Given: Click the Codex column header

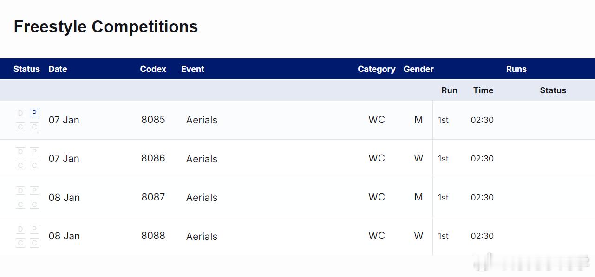Looking at the screenshot, I should pos(153,69).
